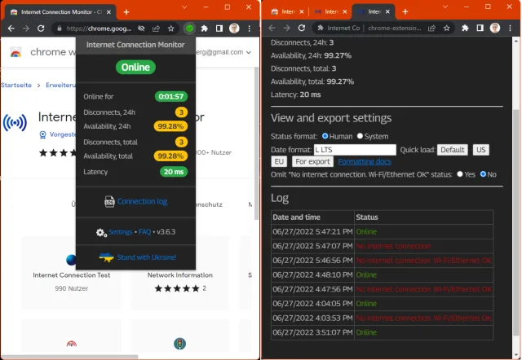Select No for omit status option
This screenshot has height=360, width=522.
pyautogui.click(x=483, y=173)
